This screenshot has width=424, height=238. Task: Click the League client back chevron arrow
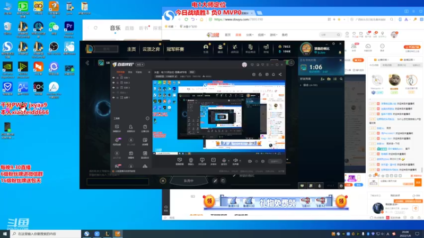tap(87, 63)
